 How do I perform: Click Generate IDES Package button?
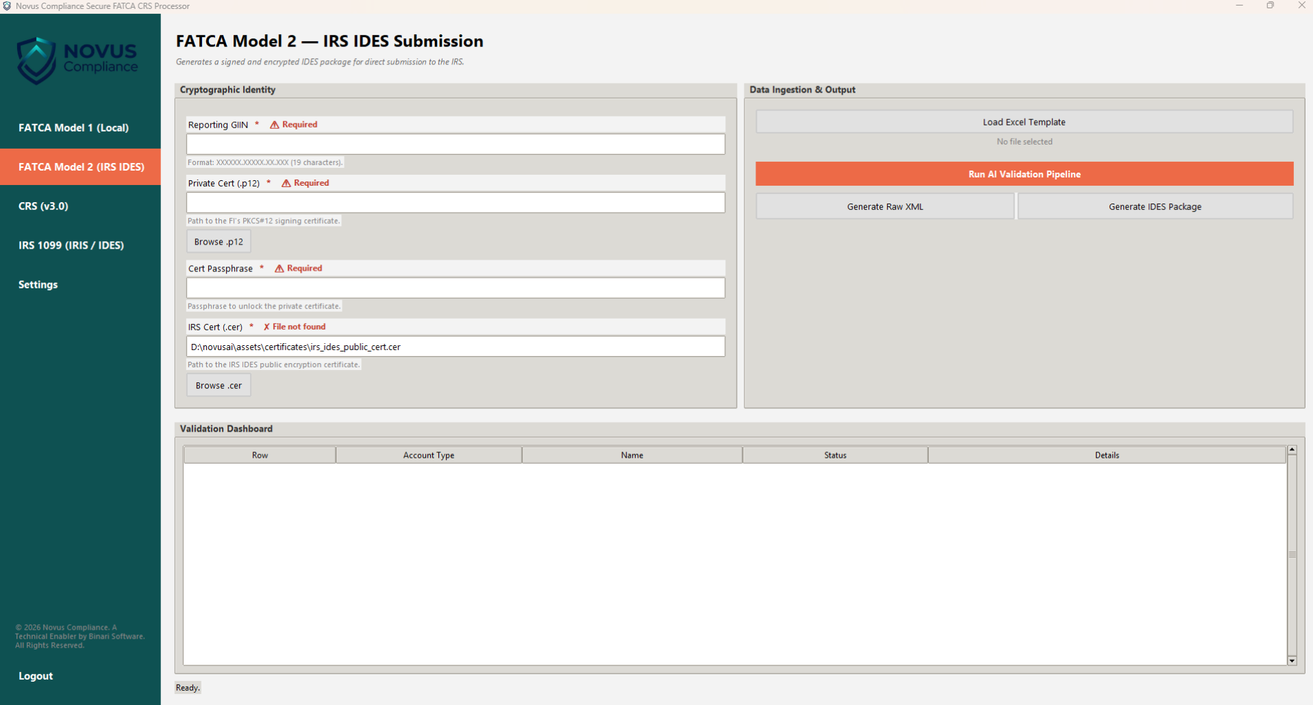1155,206
